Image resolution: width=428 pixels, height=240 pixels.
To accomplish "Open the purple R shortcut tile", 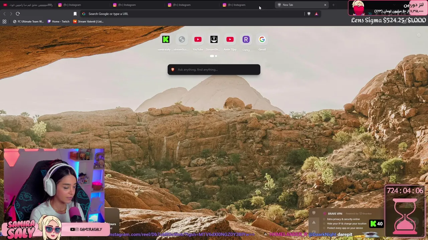I will coord(246,40).
